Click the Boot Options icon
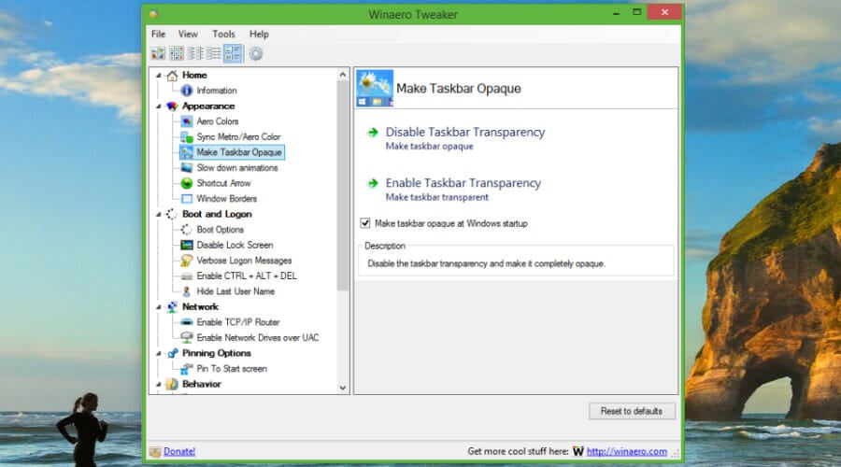841x467 pixels. pos(186,230)
